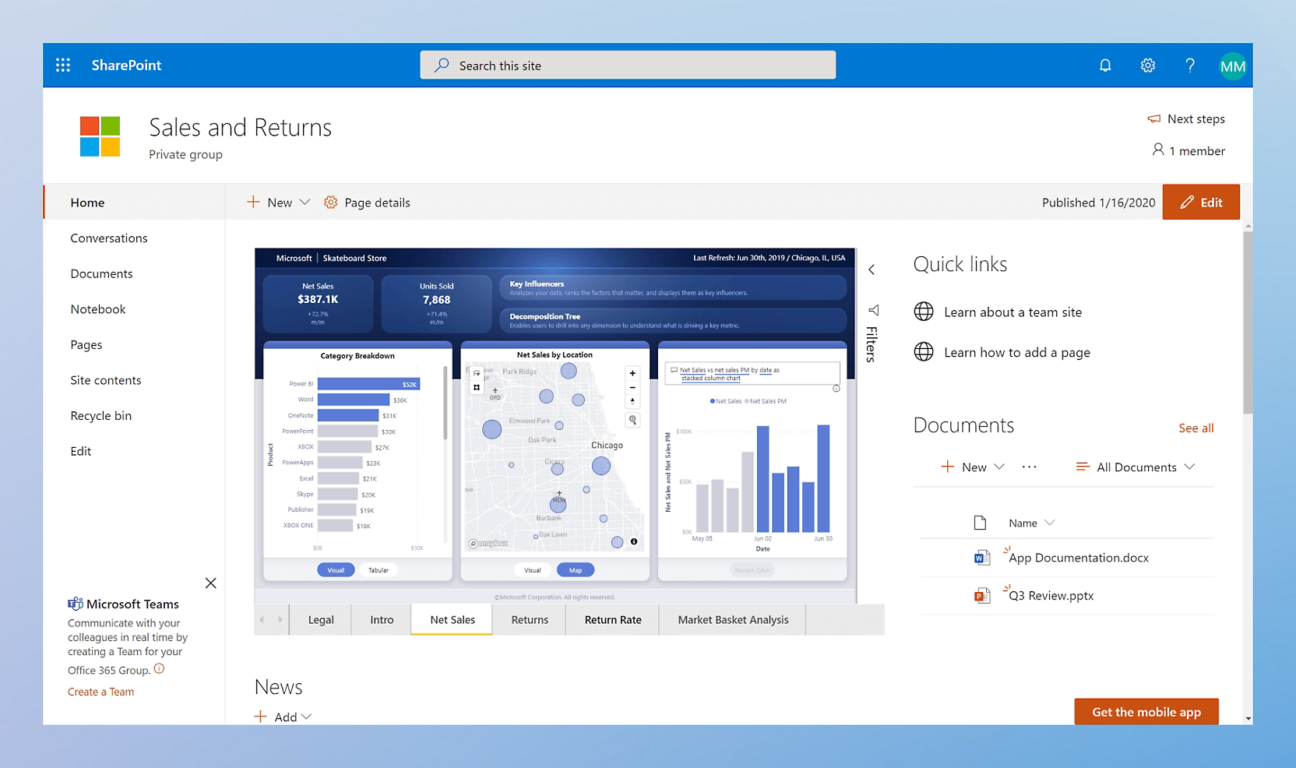Open the app launcher waffle icon
Viewport: 1296px width, 768px height.
[63, 65]
